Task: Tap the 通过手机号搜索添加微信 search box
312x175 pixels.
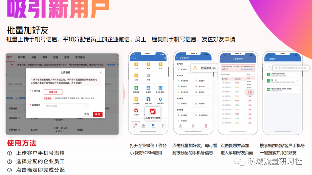Action: (290, 68)
